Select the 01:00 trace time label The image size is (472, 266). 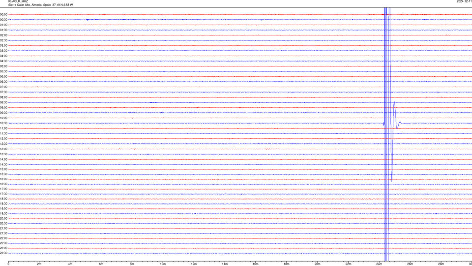tap(3, 25)
